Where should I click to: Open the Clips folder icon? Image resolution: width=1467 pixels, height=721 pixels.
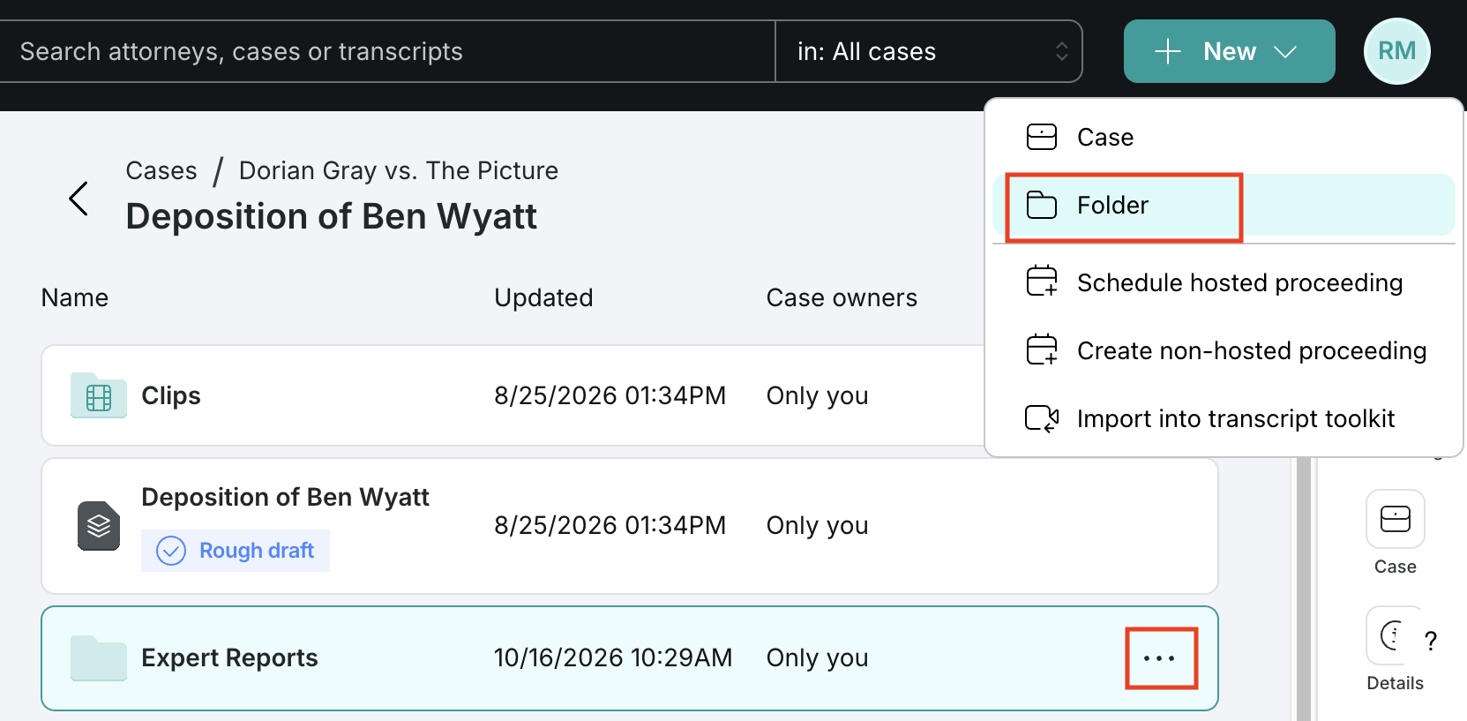point(99,395)
